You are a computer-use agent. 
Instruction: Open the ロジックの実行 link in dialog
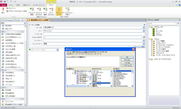point(84,52)
